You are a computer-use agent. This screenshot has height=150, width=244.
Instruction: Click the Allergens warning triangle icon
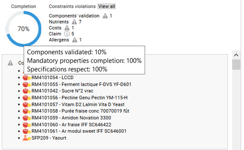75,40
